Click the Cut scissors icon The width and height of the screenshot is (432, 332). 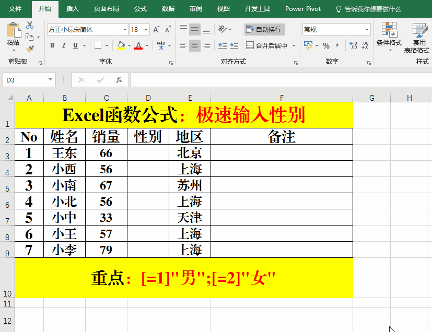[30, 25]
